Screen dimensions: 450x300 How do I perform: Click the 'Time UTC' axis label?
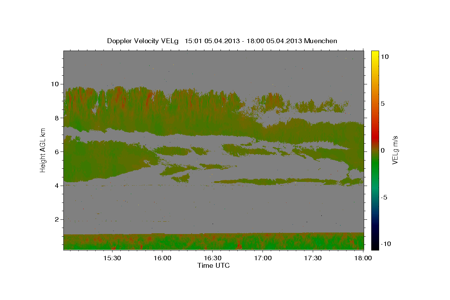(x=213, y=265)
